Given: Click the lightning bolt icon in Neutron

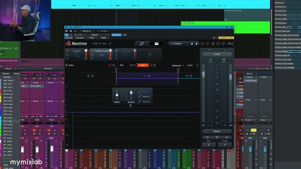Looking at the screenshot, I should coord(208,44).
